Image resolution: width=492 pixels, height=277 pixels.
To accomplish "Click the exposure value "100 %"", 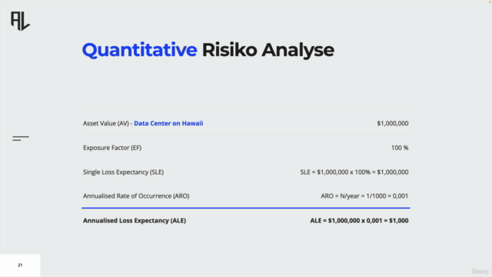I will (x=400, y=148).
